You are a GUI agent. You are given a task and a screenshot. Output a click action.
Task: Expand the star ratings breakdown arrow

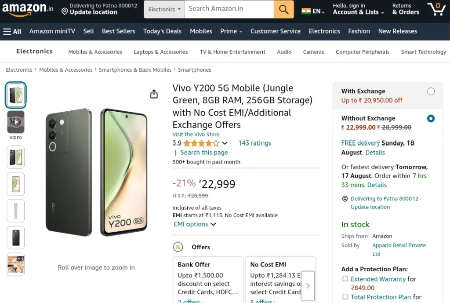225,143
